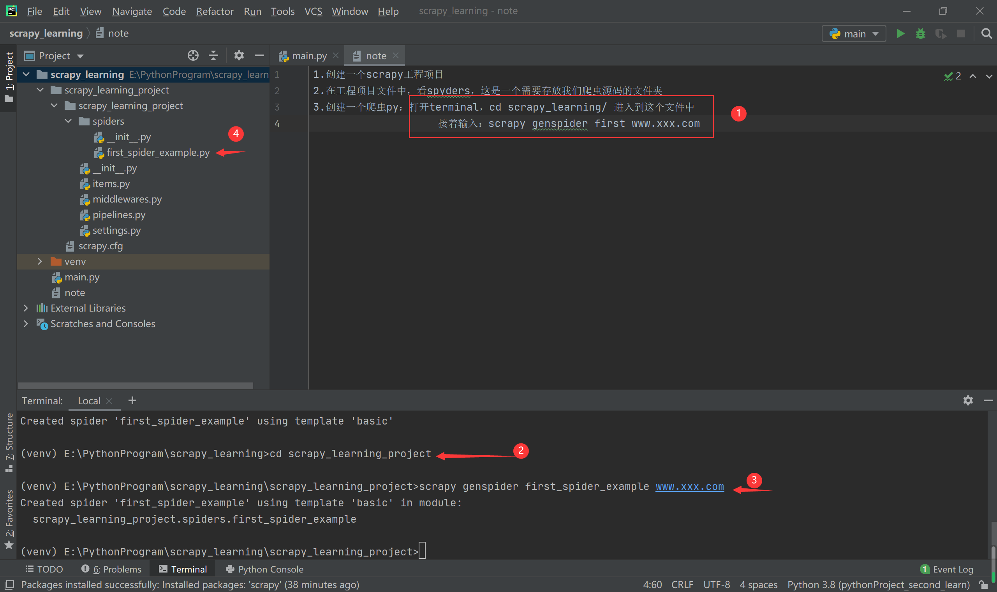Screen dimensions: 997x592
Task: Change CRLF line separator in status bar
Action: (682, 585)
